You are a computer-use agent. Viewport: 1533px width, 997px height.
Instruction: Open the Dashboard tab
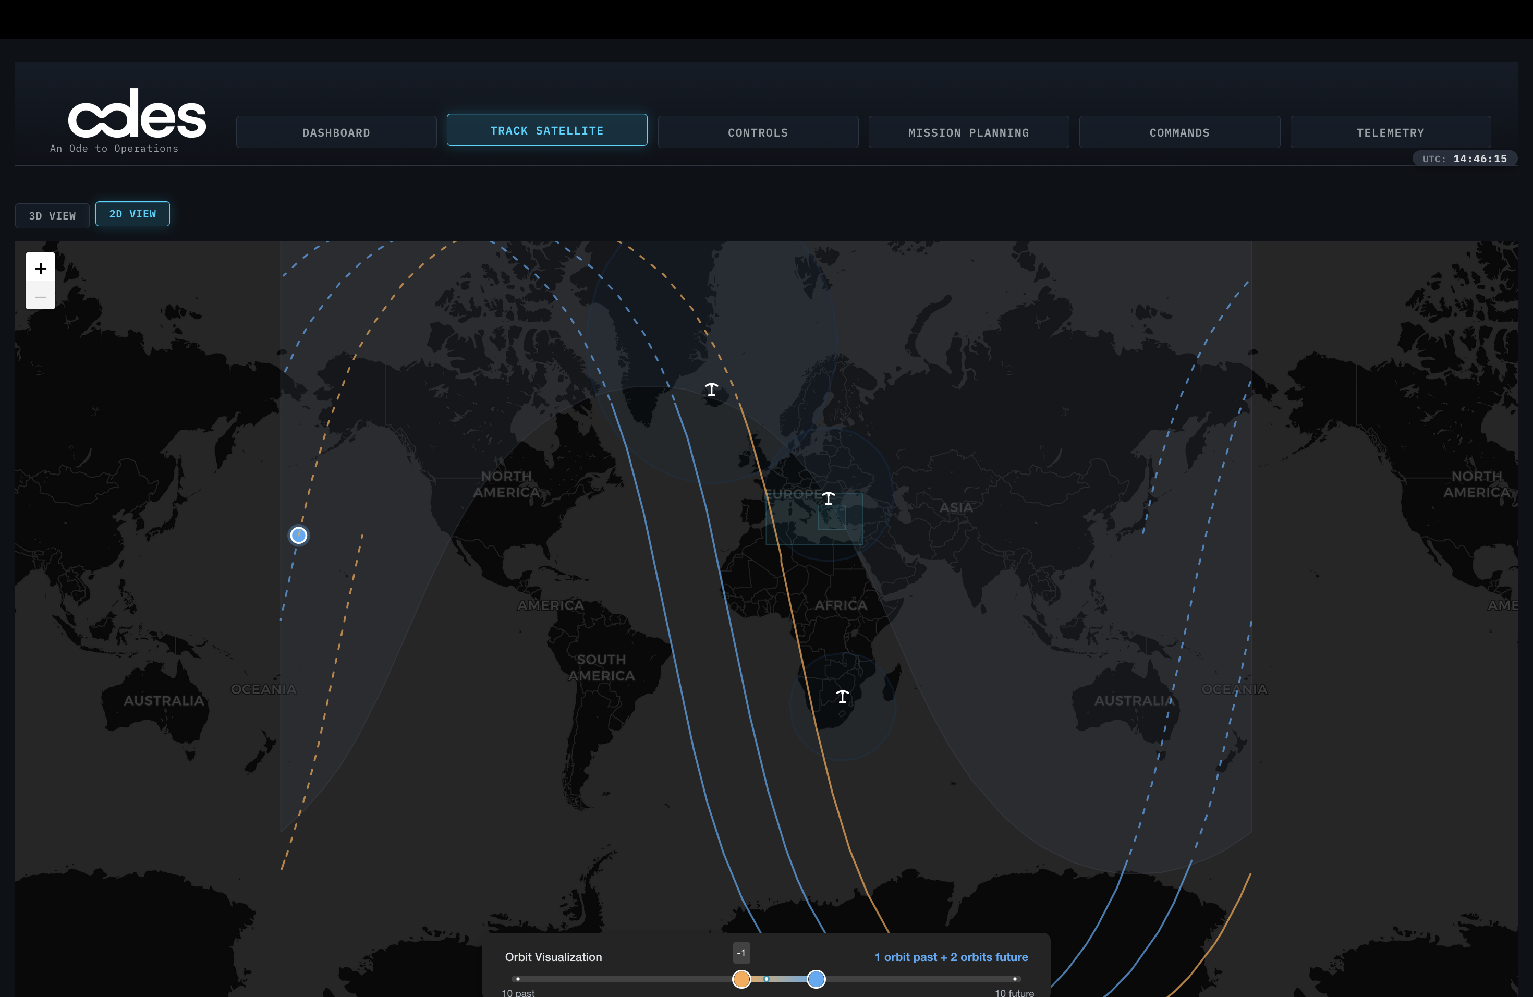tap(336, 132)
